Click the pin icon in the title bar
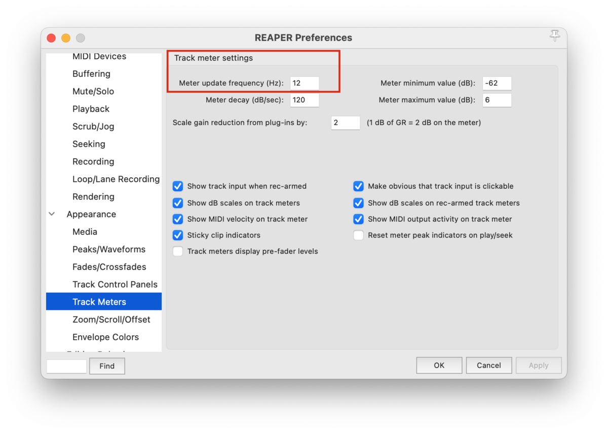This screenshot has width=608, height=433. [x=555, y=36]
